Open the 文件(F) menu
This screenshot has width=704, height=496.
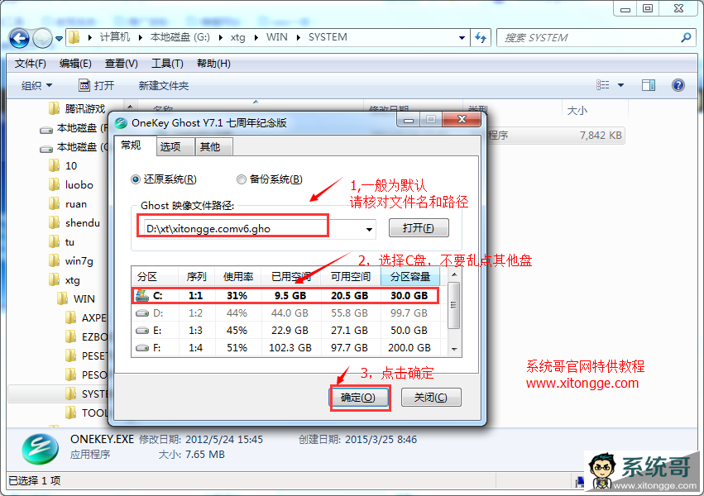(x=31, y=64)
